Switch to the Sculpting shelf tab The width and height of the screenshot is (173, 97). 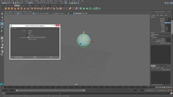click(x=24, y=6)
